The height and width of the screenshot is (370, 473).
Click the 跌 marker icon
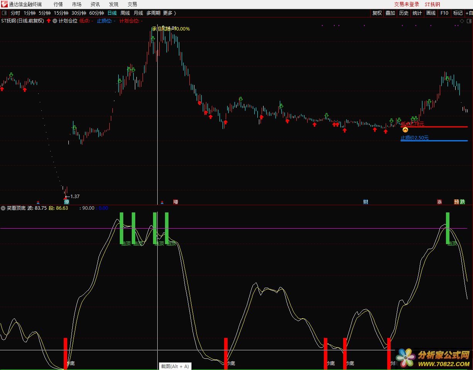pyautogui.click(x=463, y=202)
